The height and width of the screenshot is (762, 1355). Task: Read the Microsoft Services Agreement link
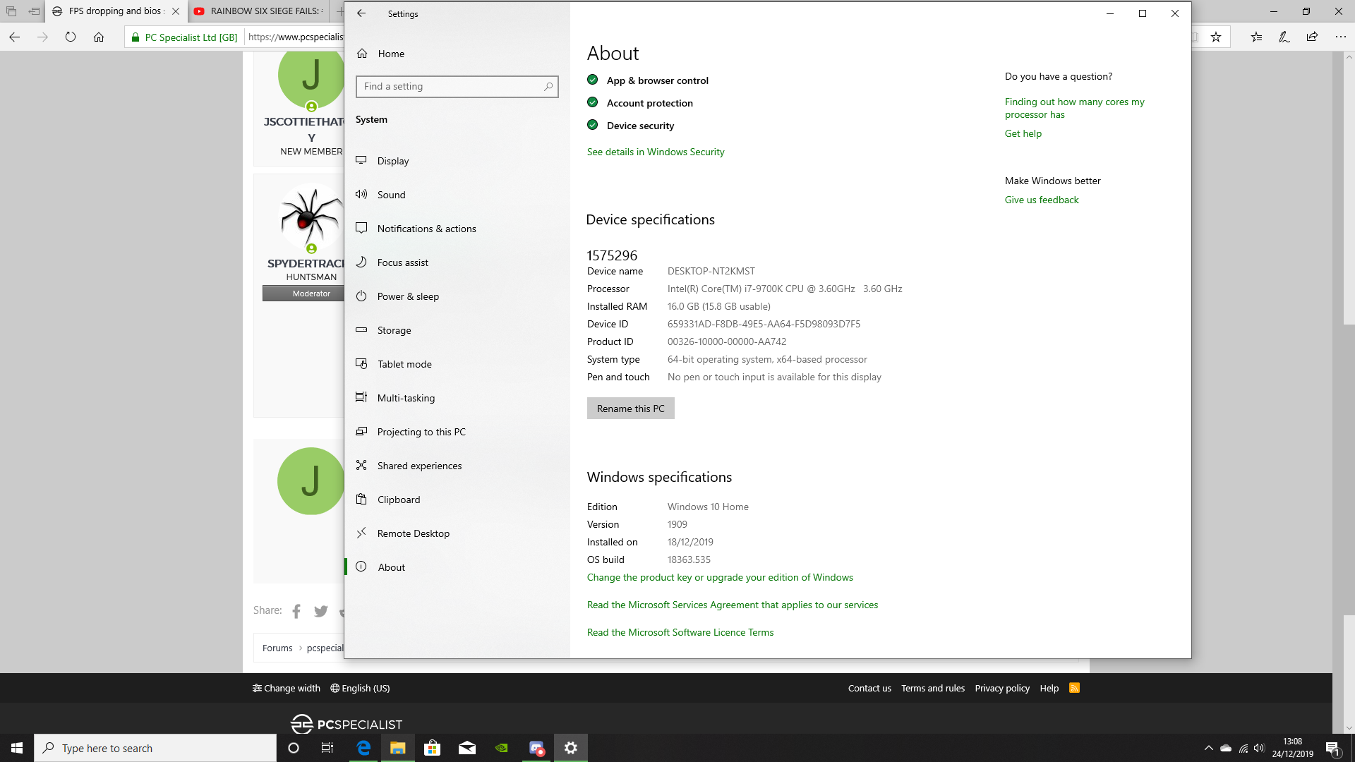pos(733,605)
